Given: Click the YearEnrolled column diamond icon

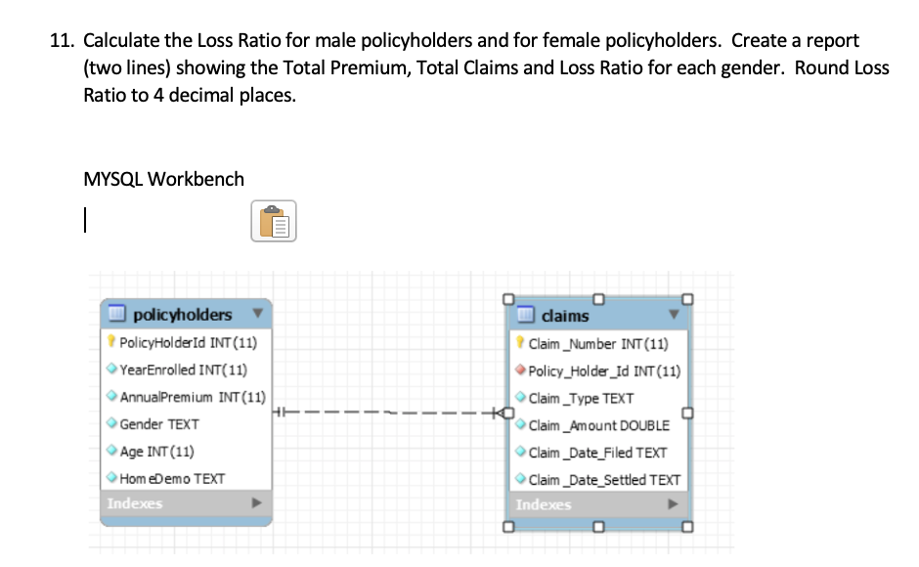Looking at the screenshot, I should pos(112,369).
